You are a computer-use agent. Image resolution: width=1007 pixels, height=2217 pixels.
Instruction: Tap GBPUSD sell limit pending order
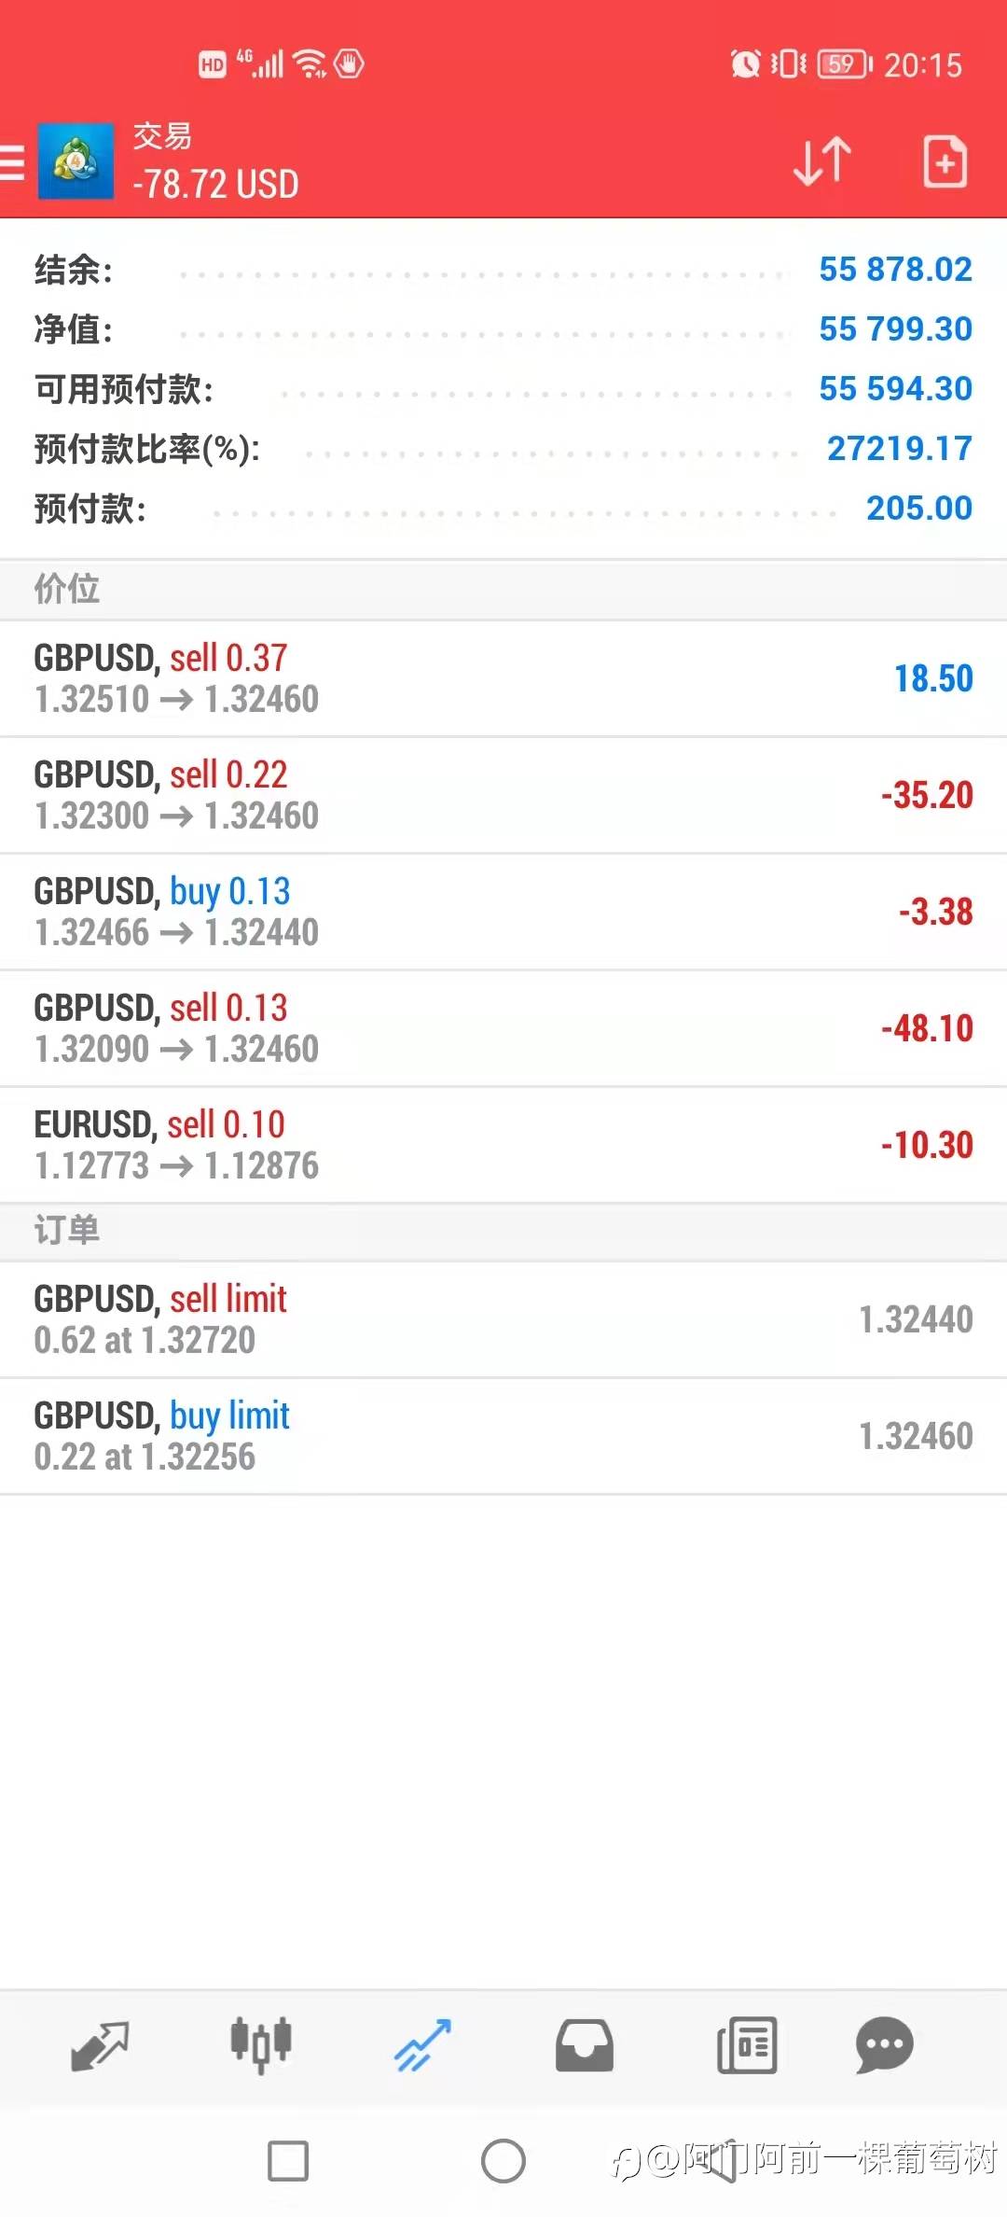pyautogui.click(x=504, y=1319)
